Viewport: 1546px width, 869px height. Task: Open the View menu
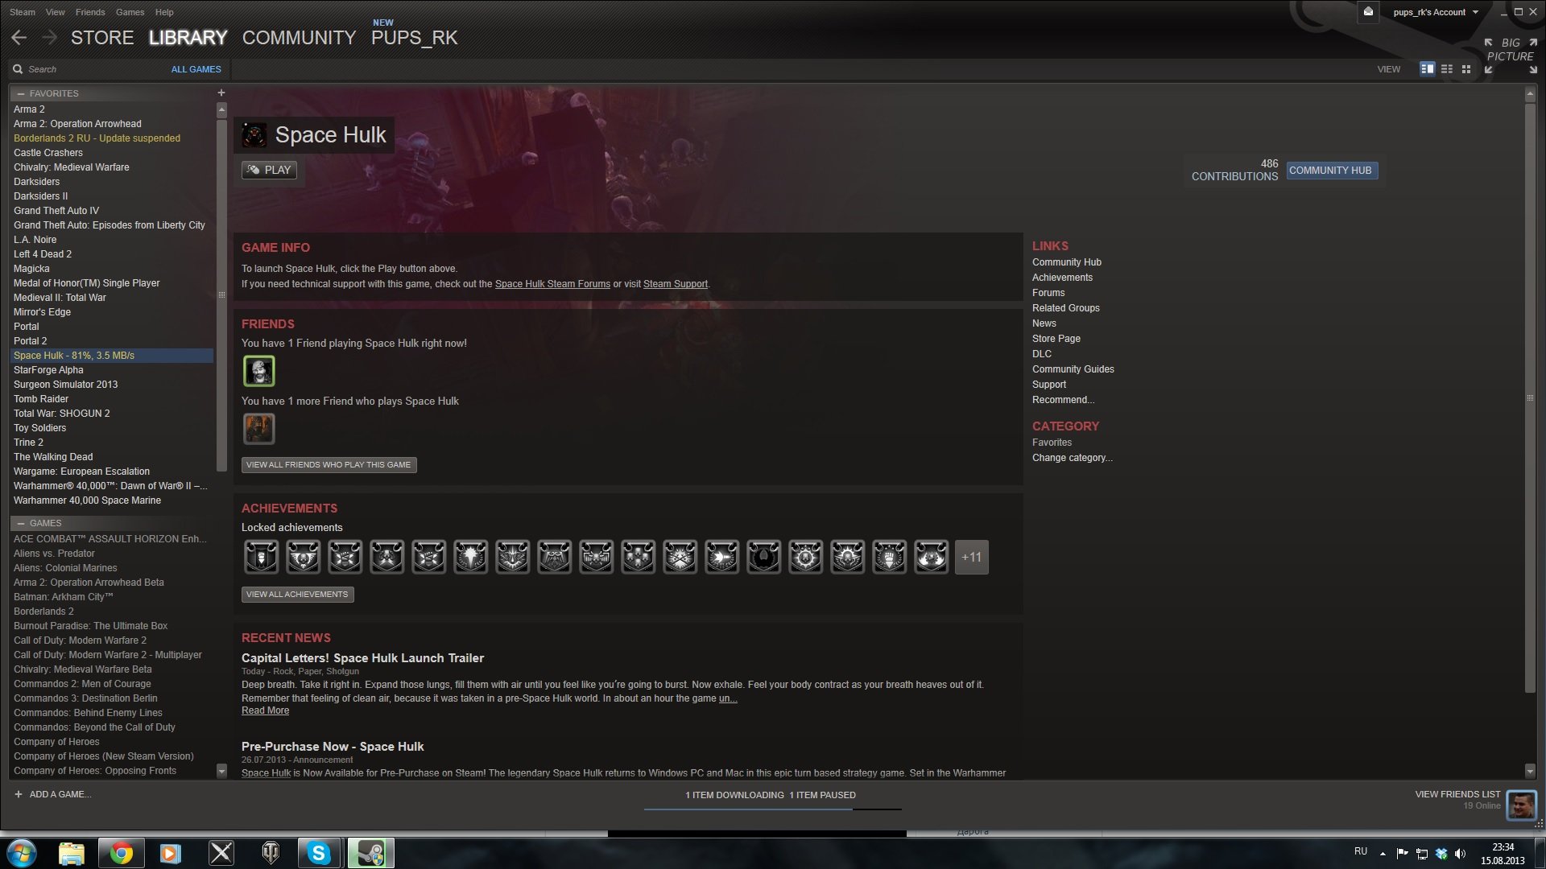(56, 12)
